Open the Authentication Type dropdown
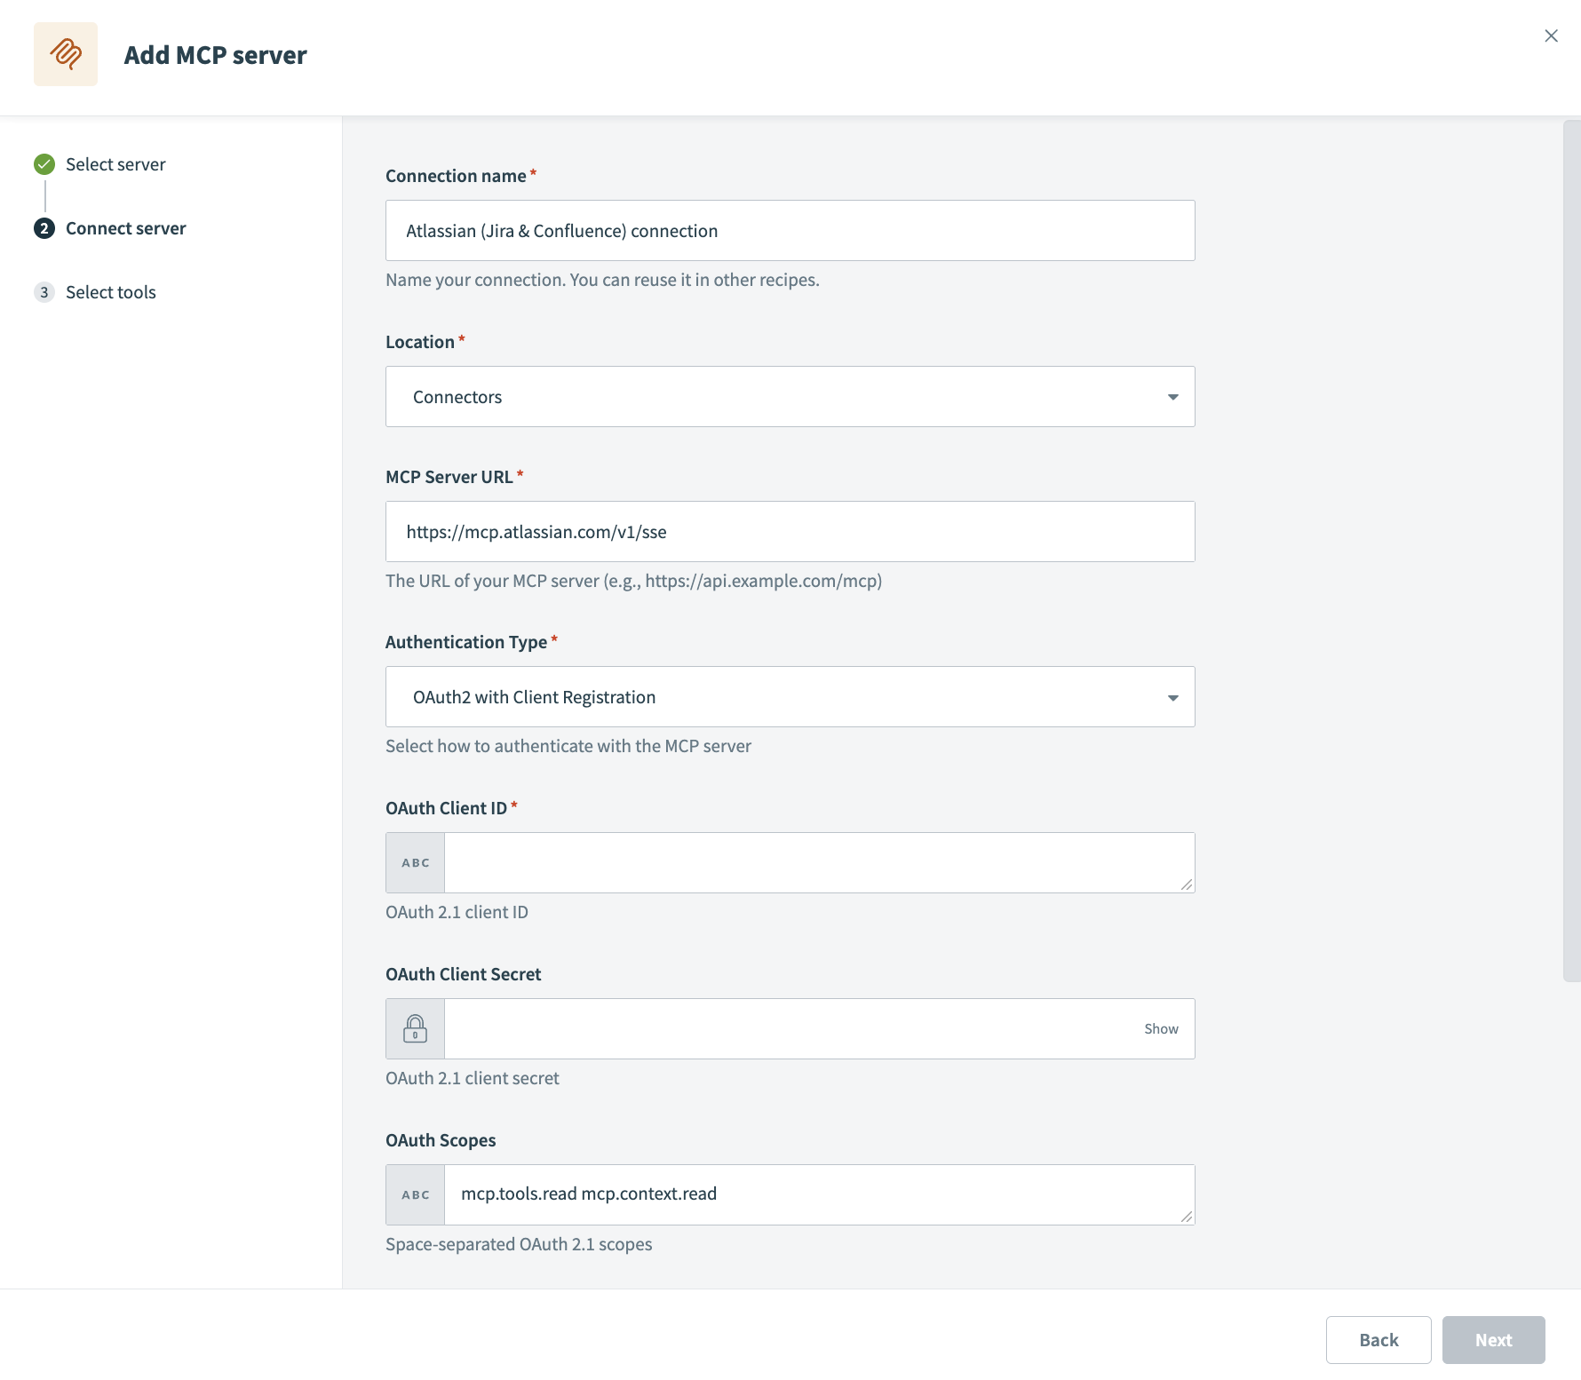The image size is (1581, 1380). point(790,696)
